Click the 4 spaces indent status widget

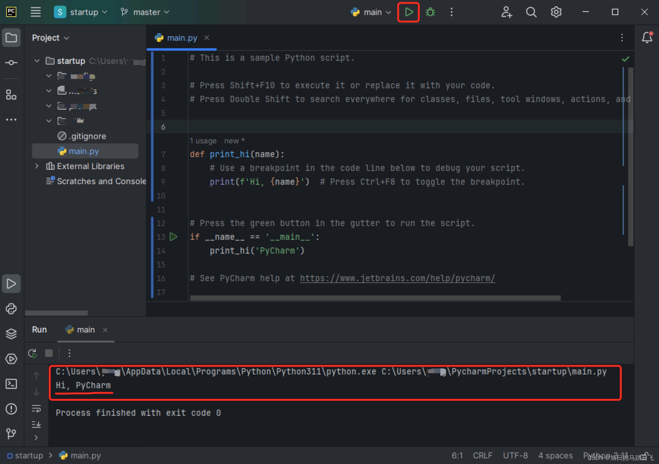pyautogui.click(x=555, y=456)
